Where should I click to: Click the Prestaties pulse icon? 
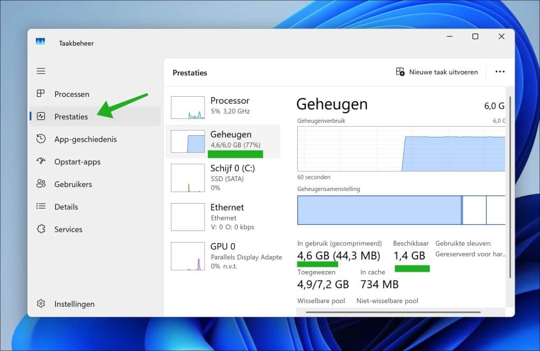tap(41, 116)
